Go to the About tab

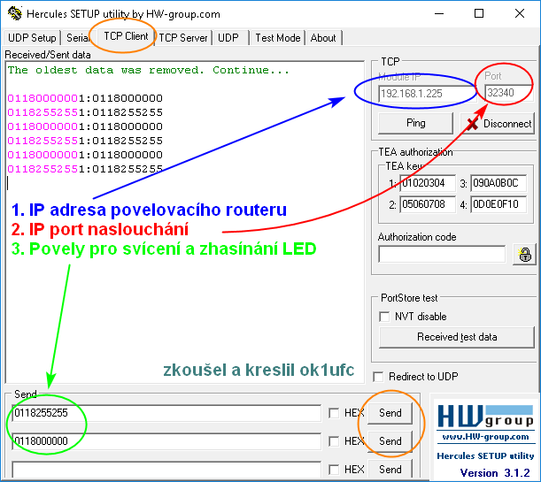323,38
